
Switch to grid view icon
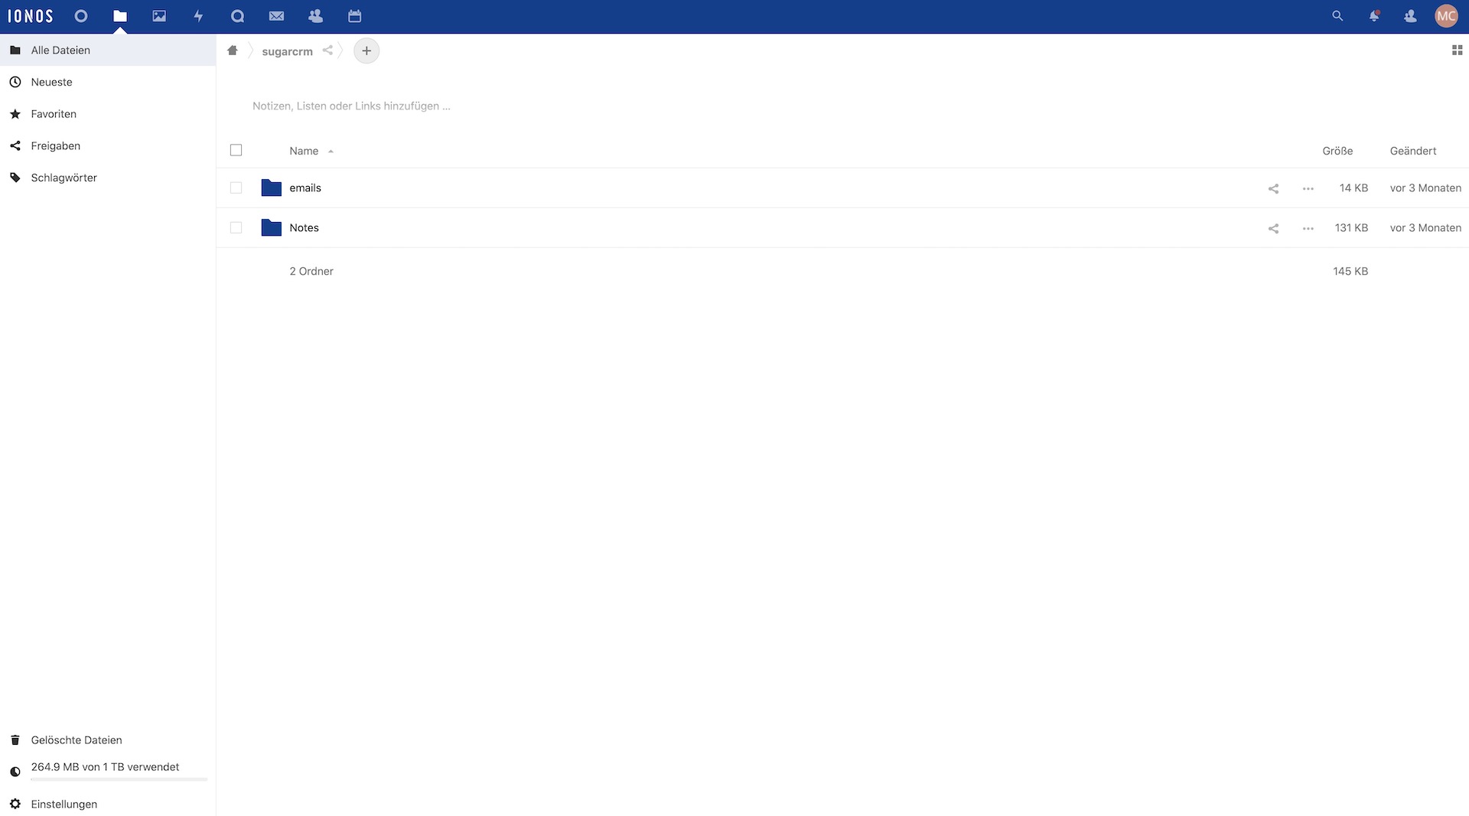point(1457,51)
